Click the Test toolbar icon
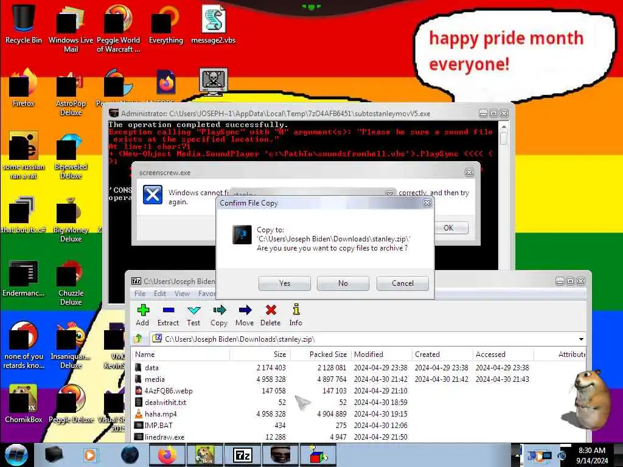The image size is (623, 467). click(x=193, y=316)
